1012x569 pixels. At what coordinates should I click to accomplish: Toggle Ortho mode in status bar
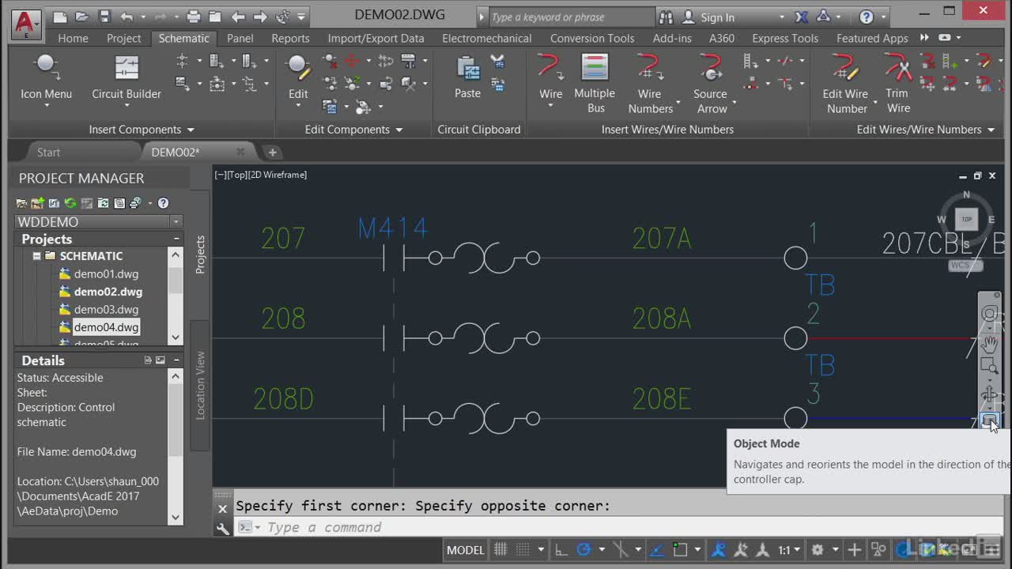click(561, 549)
